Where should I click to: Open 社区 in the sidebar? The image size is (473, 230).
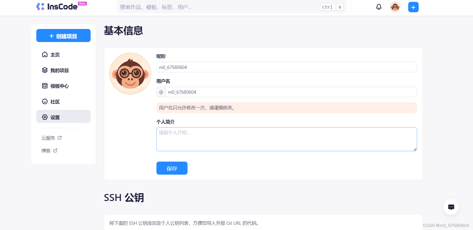pos(63,102)
